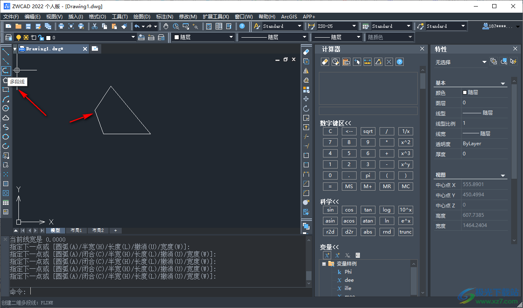Click the x^2 calculator button

406,142
